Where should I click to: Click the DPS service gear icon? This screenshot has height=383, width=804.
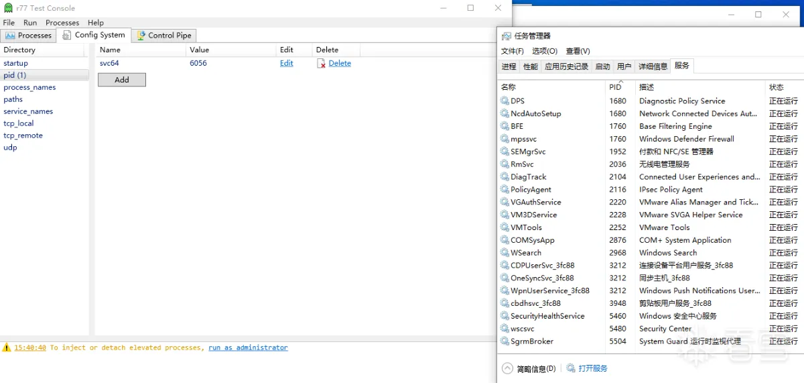[x=505, y=101]
